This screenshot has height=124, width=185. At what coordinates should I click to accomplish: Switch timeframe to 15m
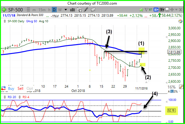pos(42,10)
